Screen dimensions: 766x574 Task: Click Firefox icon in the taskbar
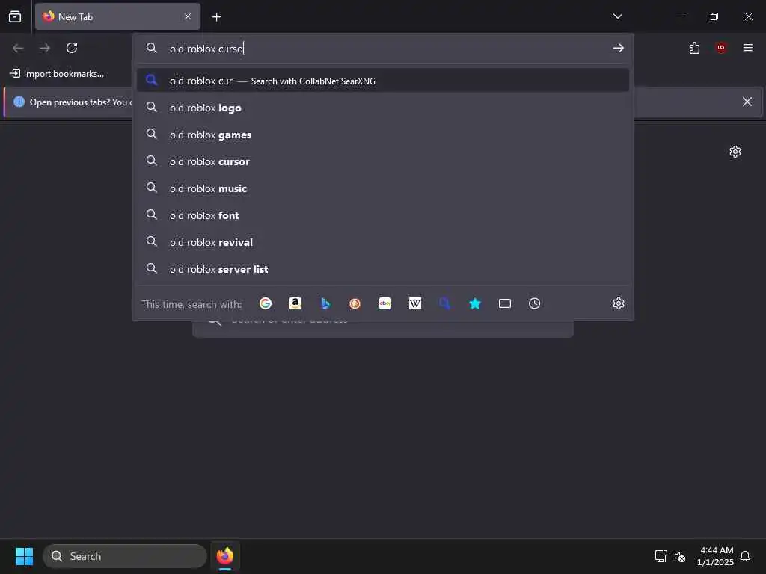(x=225, y=556)
